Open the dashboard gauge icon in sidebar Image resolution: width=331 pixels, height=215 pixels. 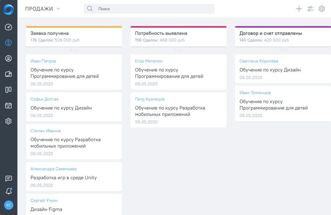click(8, 27)
